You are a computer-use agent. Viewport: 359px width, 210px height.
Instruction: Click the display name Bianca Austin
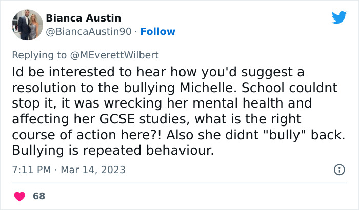(83, 18)
